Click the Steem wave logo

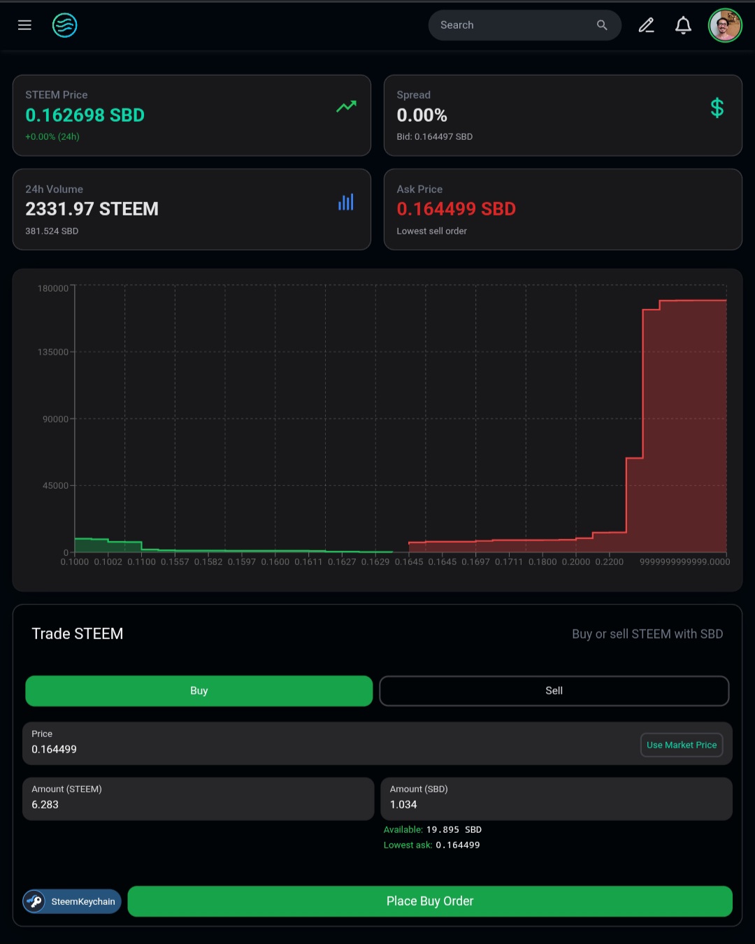coord(64,25)
